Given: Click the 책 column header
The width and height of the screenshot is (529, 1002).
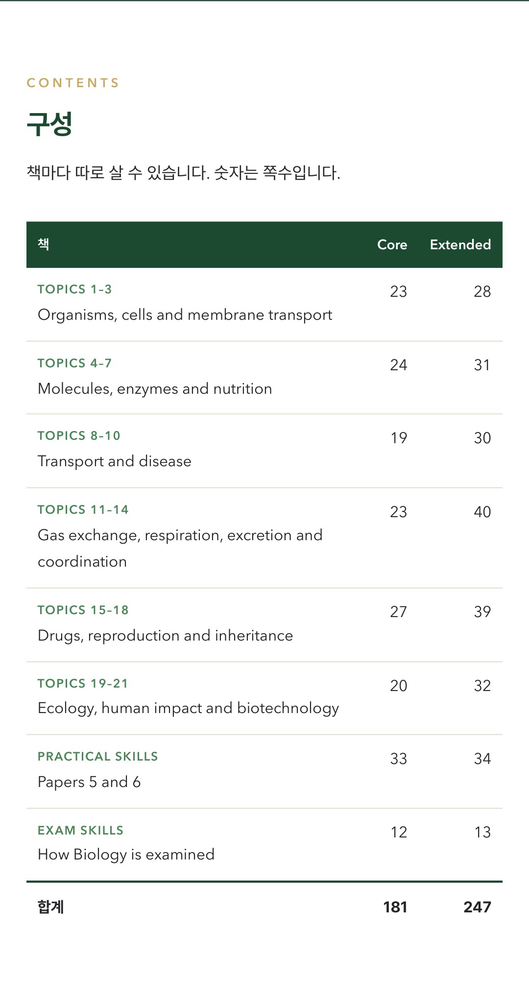Looking at the screenshot, I should tap(44, 244).
